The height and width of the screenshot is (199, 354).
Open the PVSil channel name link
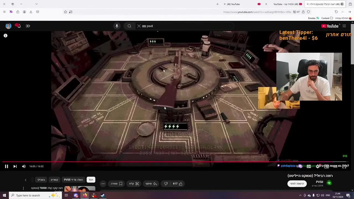click(x=319, y=182)
